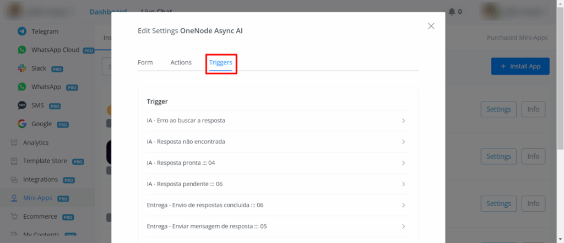
Task: Close the Edit Settings dialog
Action: tap(431, 26)
